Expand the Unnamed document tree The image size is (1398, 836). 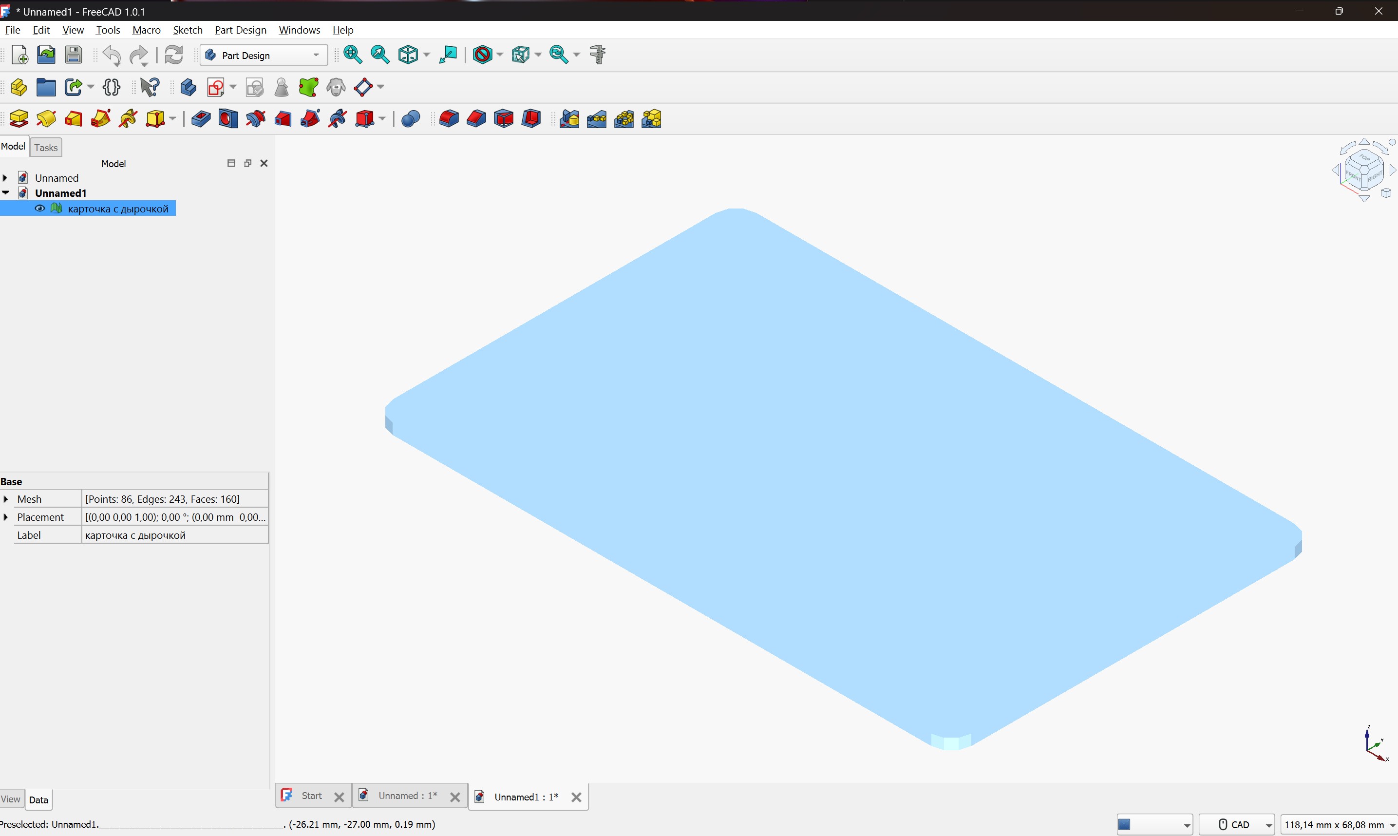click(6, 178)
